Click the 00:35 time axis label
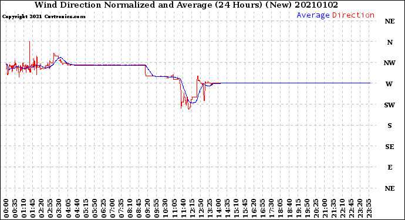Image resolution: width=405 pixels, height=220 pixels. (x=15, y=208)
